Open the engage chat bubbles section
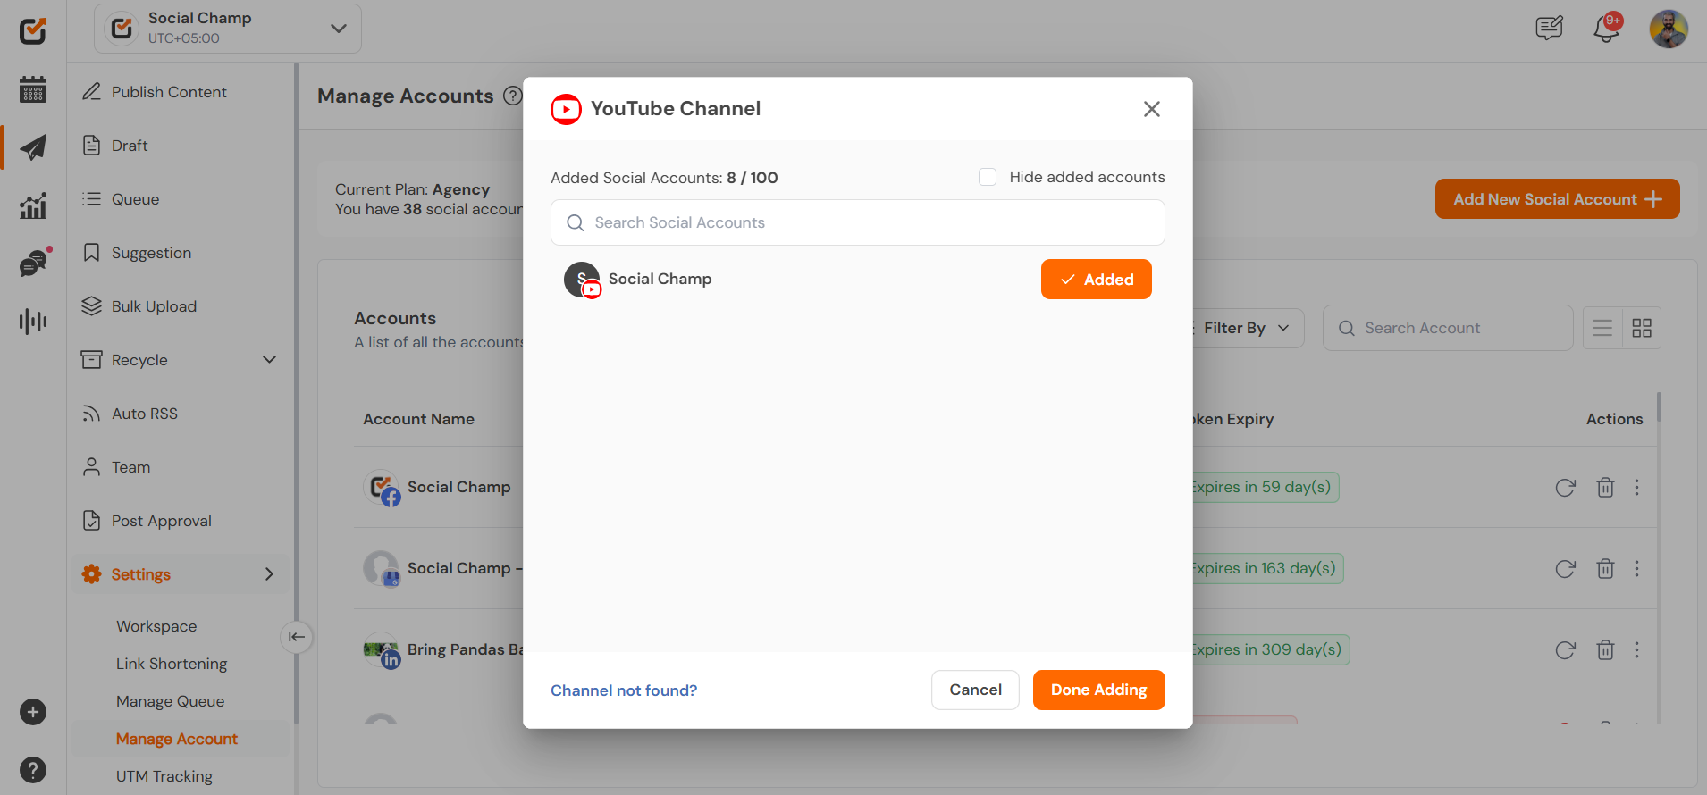 34,263
